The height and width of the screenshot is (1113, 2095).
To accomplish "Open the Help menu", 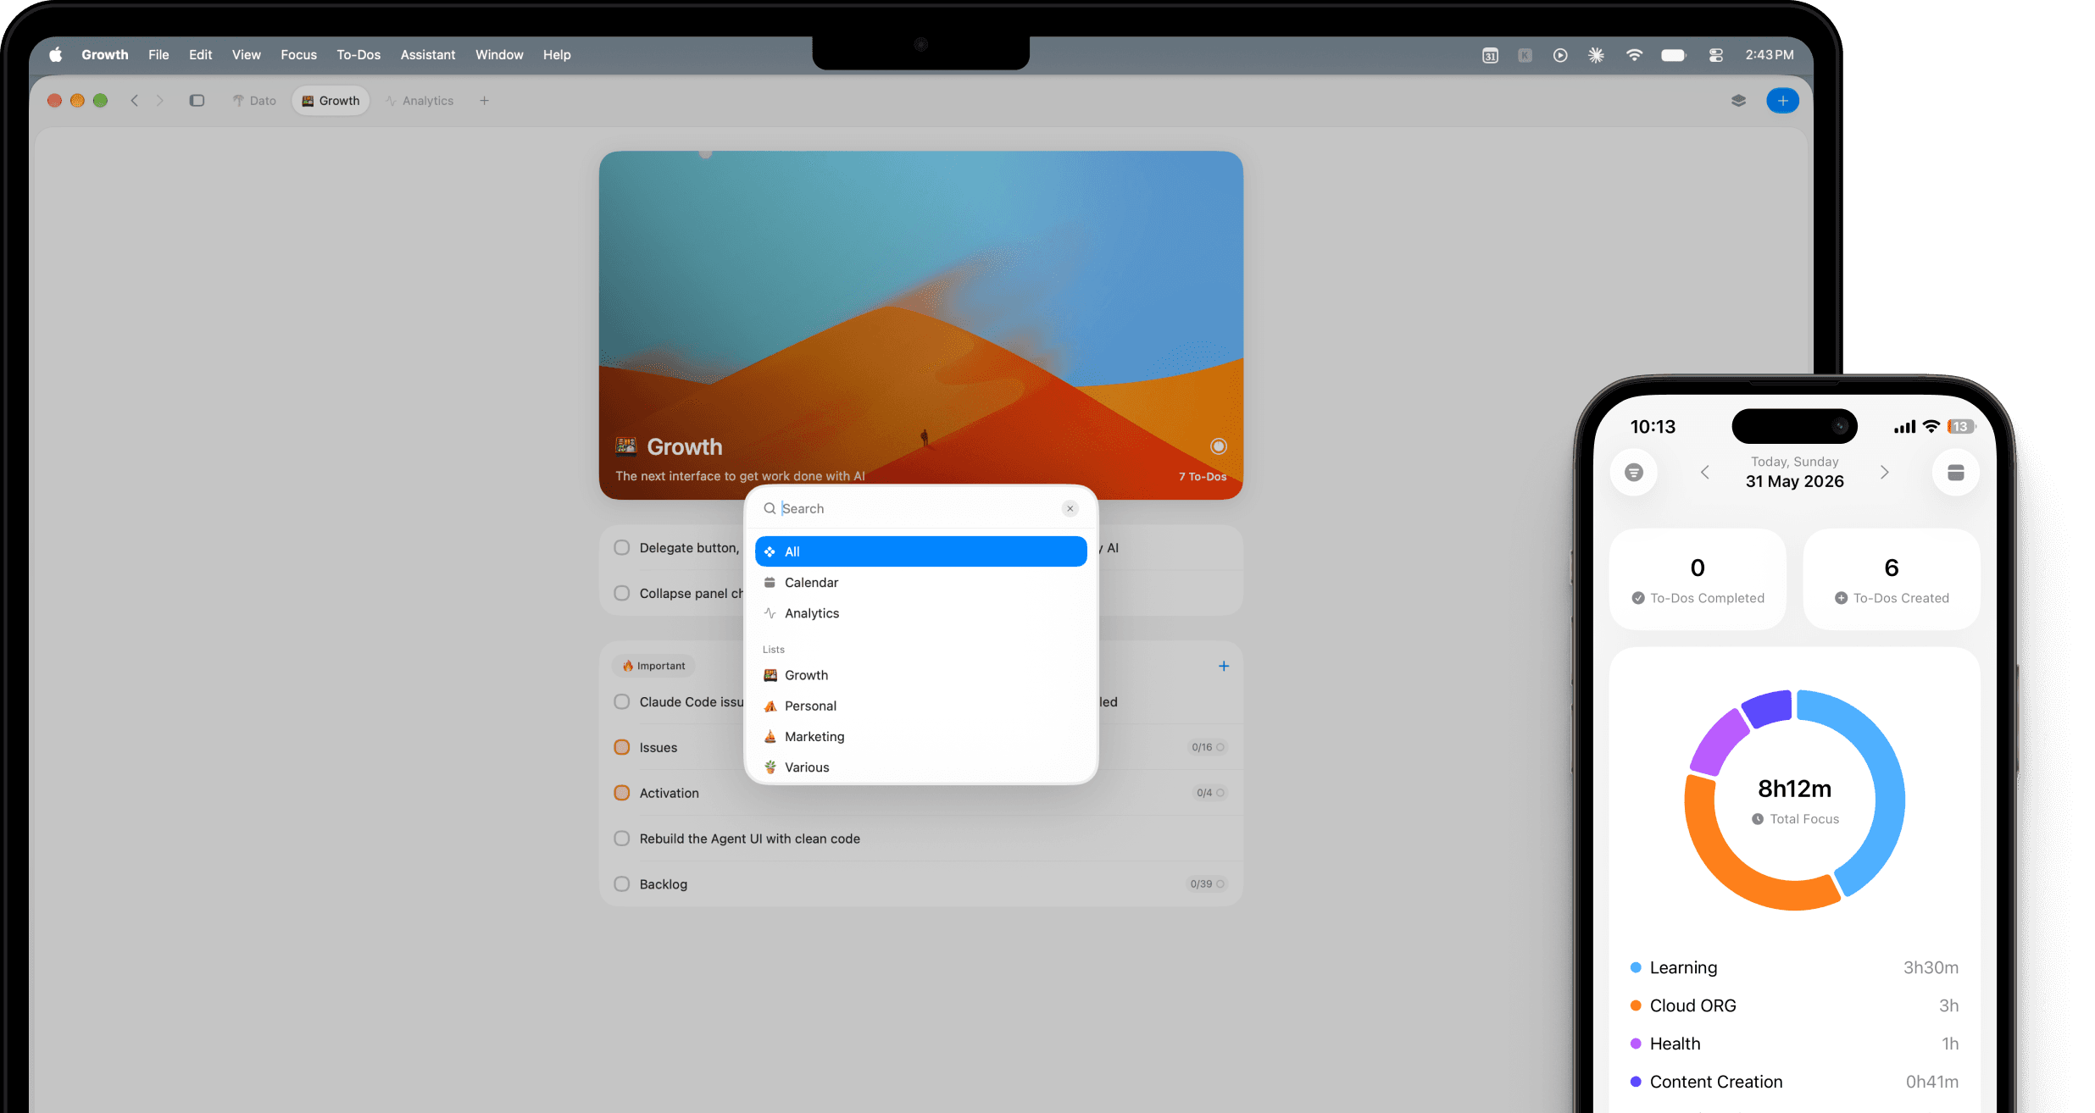I will pyautogui.click(x=557, y=54).
